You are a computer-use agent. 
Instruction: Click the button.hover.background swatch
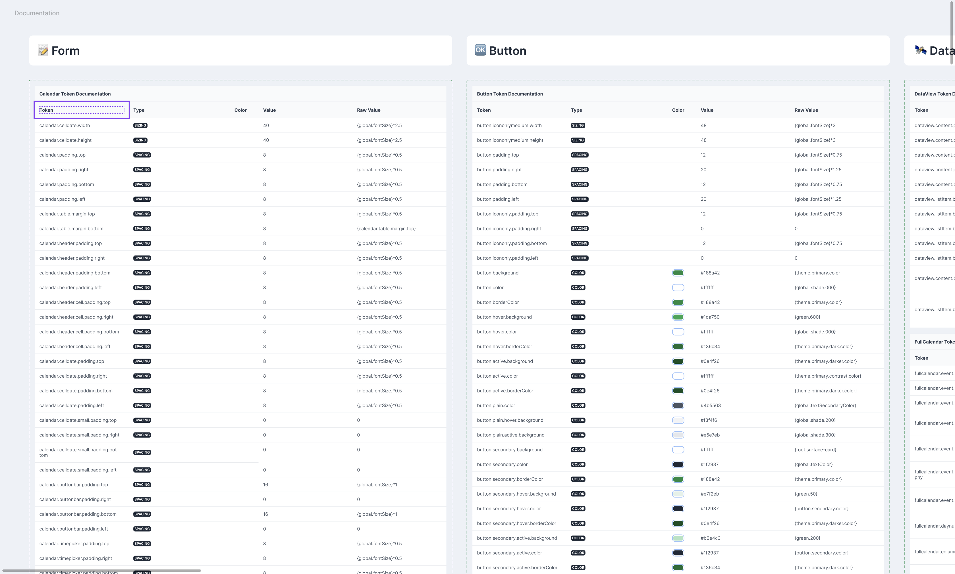click(678, 317)
